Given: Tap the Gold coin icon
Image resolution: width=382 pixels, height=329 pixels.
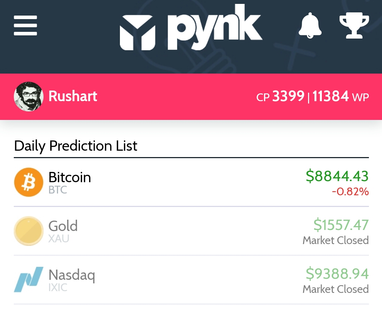Looking at the screenshot, I should 29,231.
